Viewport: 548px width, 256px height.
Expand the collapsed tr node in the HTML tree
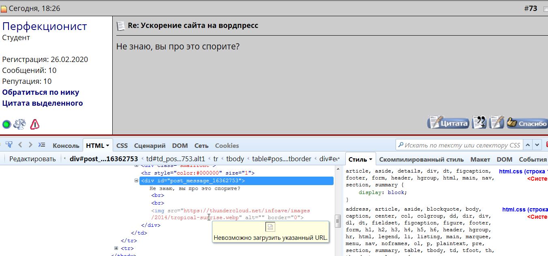tap(116, 248)
